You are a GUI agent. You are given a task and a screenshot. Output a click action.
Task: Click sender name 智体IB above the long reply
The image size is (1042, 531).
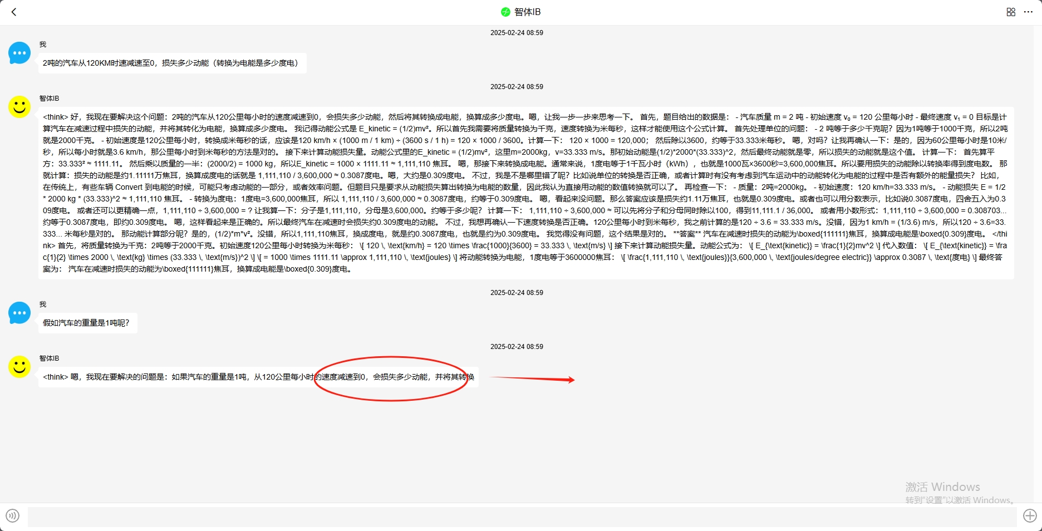click(x=49, y=99)
